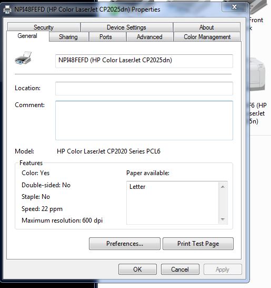Image resolution: width=271 pixels, height=288 pixels.
Task: Click the Model text 'HP Color LaserJet CP2020 Series PCL6'
Action: click(x=108, y=151)
